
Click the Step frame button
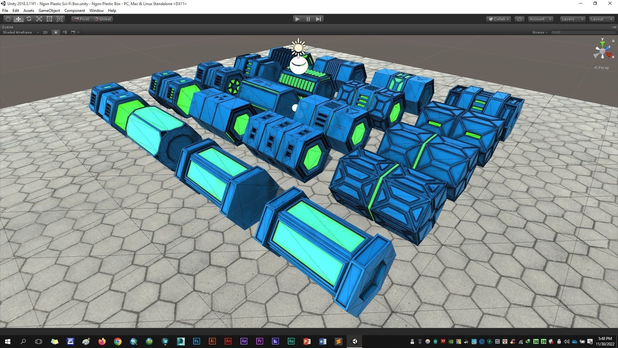coord(318,19)
